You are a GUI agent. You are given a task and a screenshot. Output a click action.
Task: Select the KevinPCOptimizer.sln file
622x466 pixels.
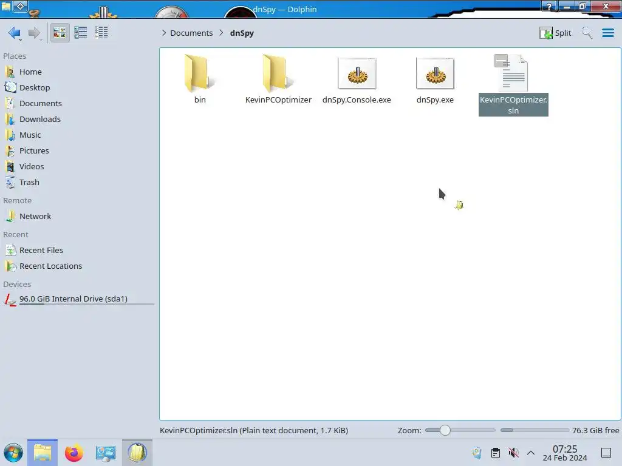[513, 84]
